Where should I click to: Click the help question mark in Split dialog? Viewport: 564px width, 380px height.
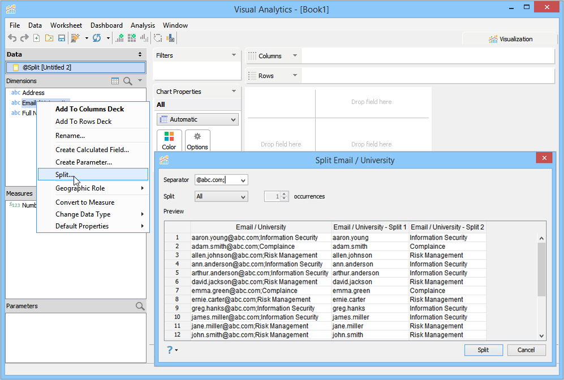[x=170, y=350]
